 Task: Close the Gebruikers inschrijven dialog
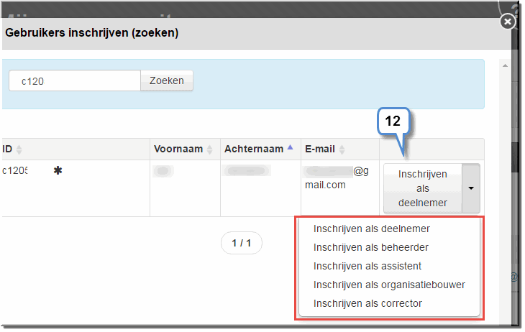click(x=508, y=22)
